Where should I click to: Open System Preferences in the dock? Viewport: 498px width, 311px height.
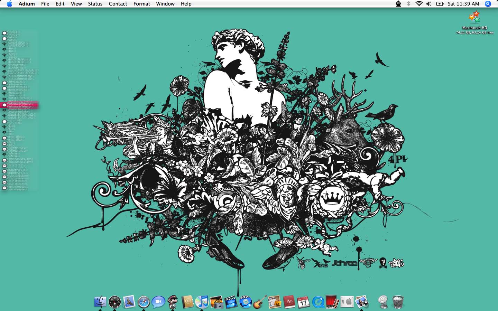point(347,302)
